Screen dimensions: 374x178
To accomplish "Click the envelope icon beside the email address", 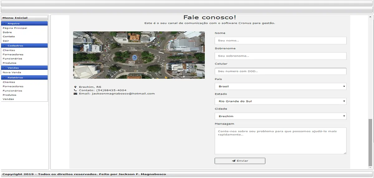I will point(75,93).
